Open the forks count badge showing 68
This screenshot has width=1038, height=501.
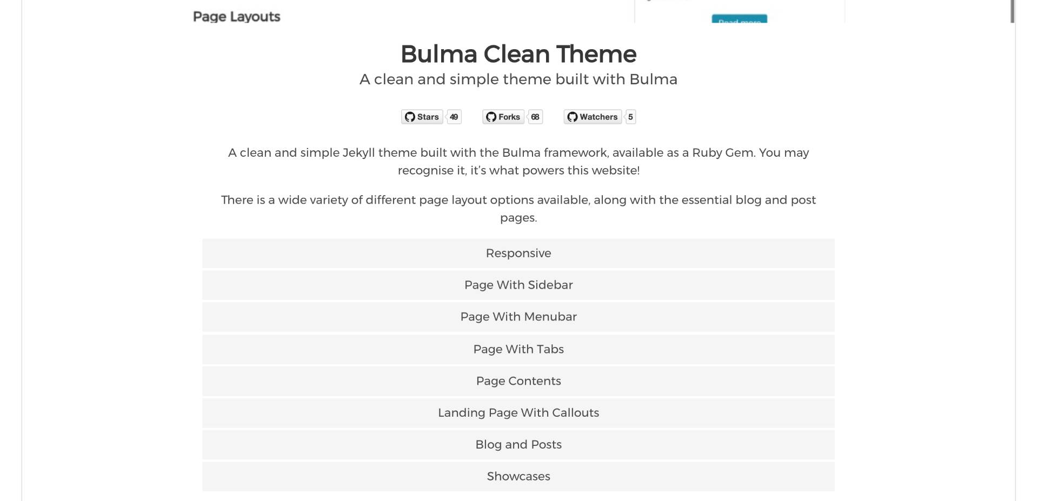click(535, 117)
